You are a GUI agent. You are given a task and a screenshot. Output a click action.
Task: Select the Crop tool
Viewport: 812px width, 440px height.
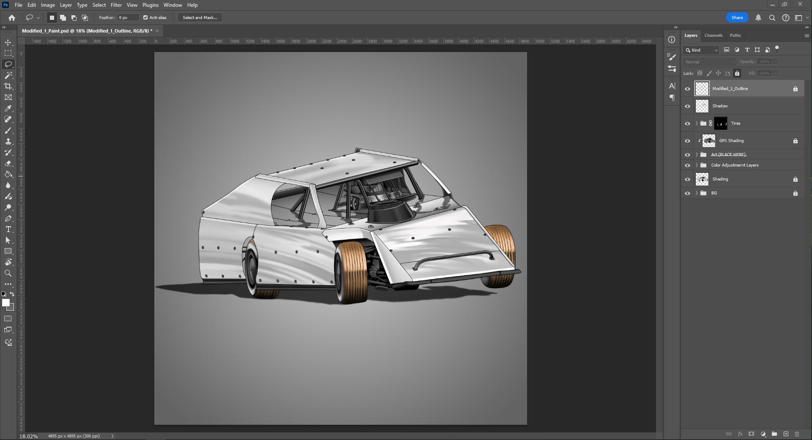[x=8, y=86]
